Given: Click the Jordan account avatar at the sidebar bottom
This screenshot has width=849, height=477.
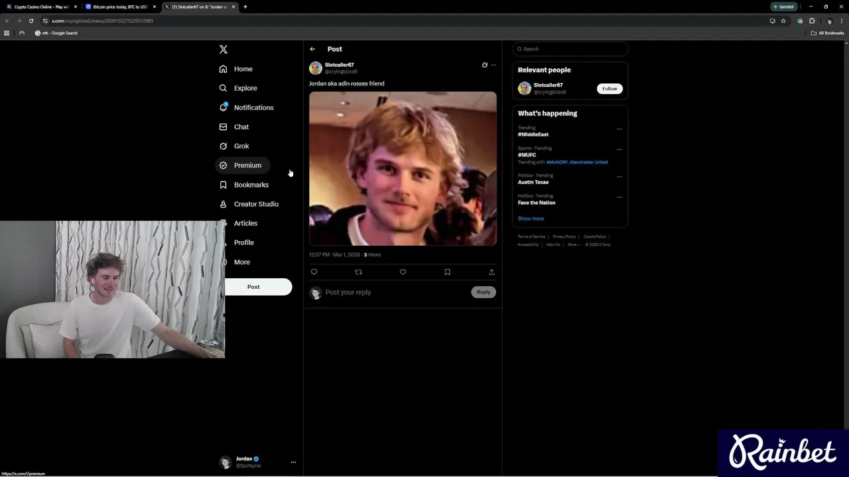Looking at the screenshot, I should pos(226,462).
